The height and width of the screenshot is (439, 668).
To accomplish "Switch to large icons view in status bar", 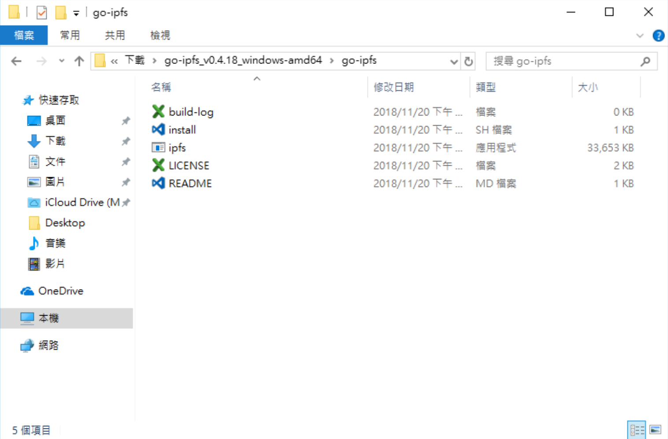I will [x=656, y=430].
